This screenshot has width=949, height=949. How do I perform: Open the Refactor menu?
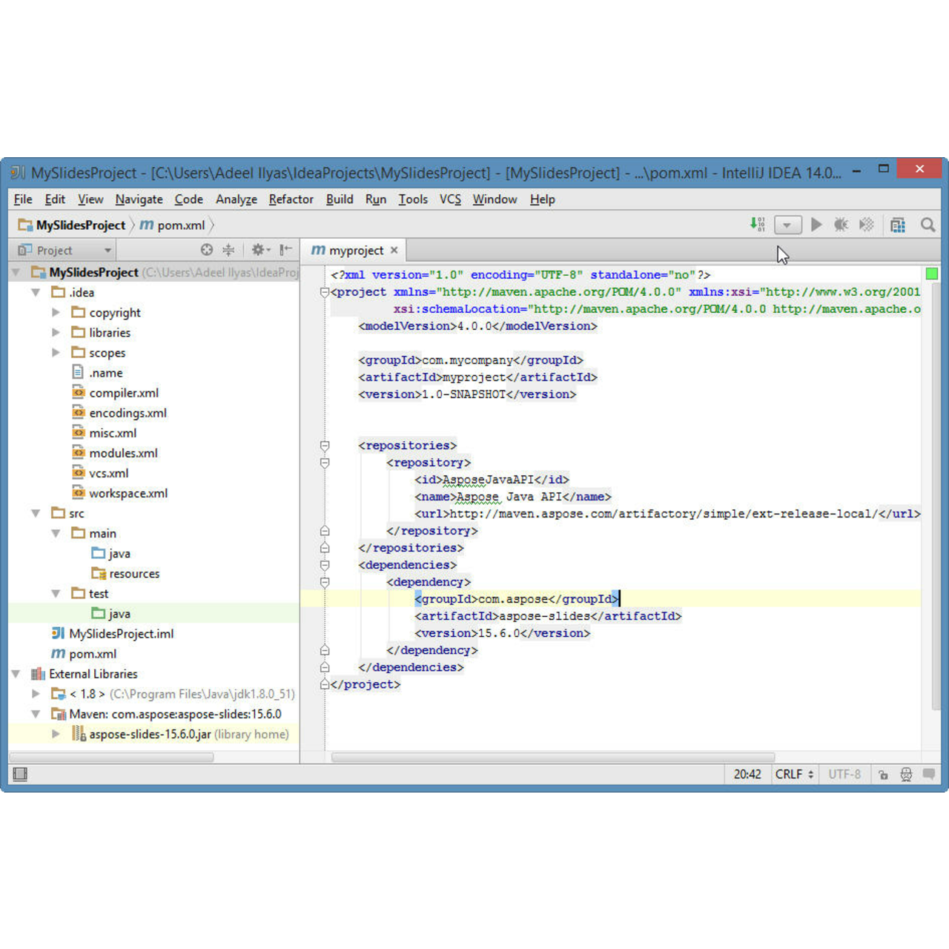291,199
